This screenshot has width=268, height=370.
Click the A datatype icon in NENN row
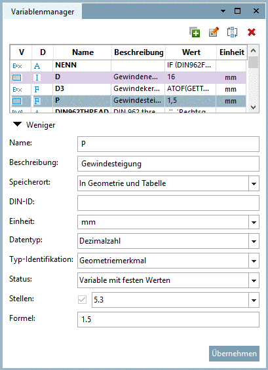pos(37,66)
